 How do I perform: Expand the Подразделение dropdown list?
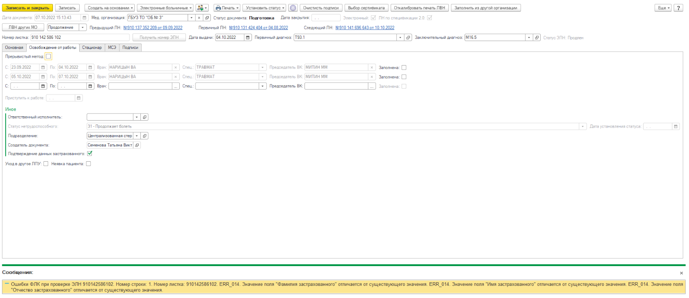coord(136,136)
